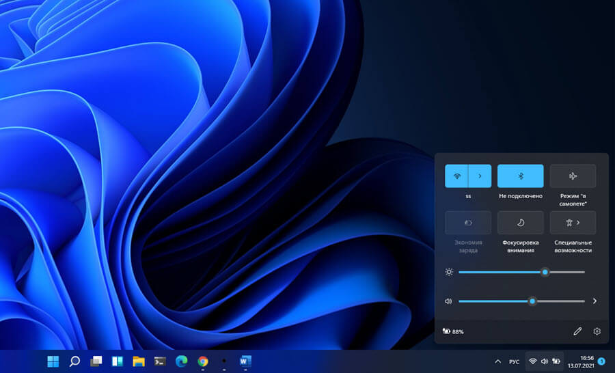
Task: Click the brightness slider handle
Action: [545, 272]
